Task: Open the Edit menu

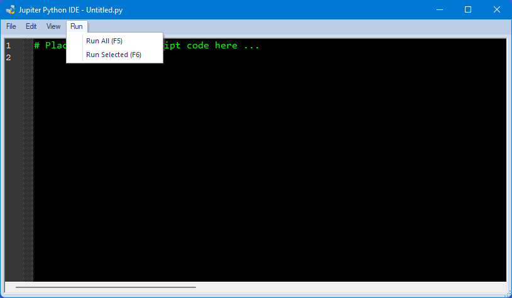Action: pos(31,26)
